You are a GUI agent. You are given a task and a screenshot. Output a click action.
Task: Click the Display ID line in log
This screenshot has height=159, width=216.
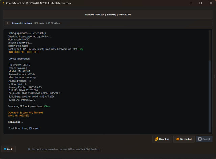34,93
